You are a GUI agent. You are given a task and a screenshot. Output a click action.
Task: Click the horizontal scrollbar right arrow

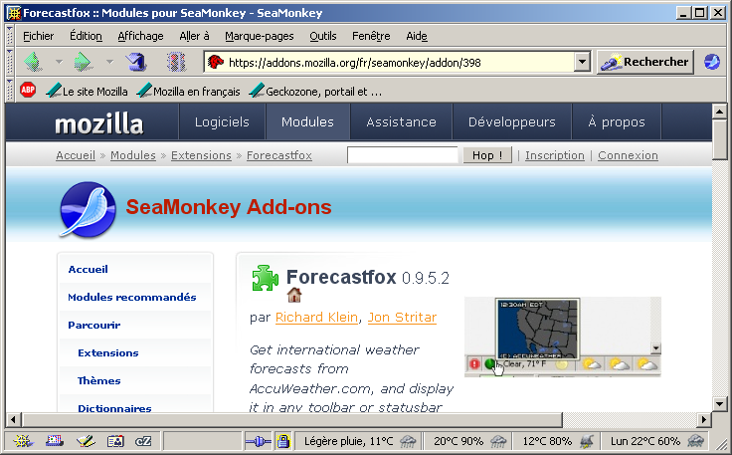703,419
